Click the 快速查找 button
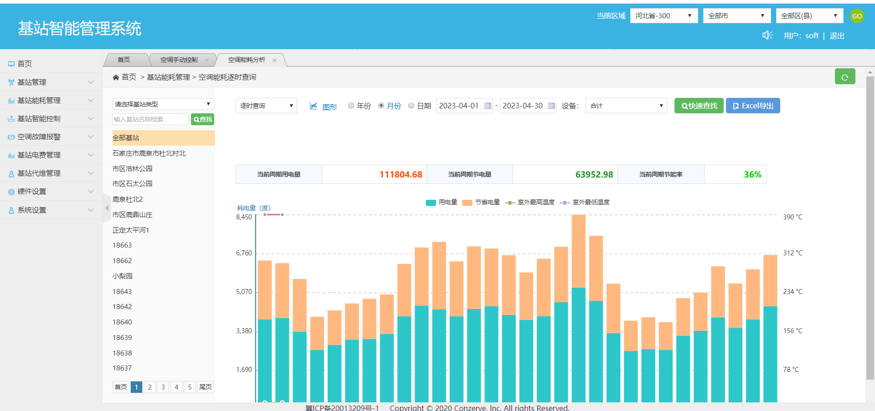 click(699, 106)
